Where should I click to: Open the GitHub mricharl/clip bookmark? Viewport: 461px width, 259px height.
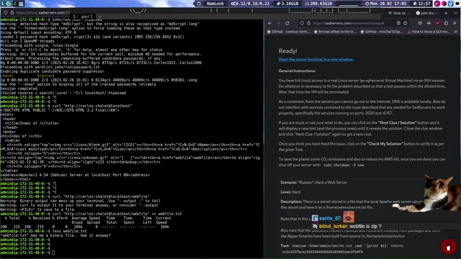(382, 32)
